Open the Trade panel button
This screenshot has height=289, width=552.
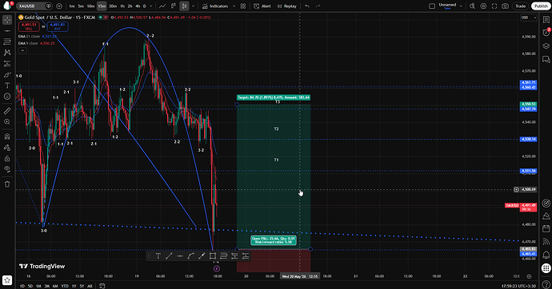[520, 6]
